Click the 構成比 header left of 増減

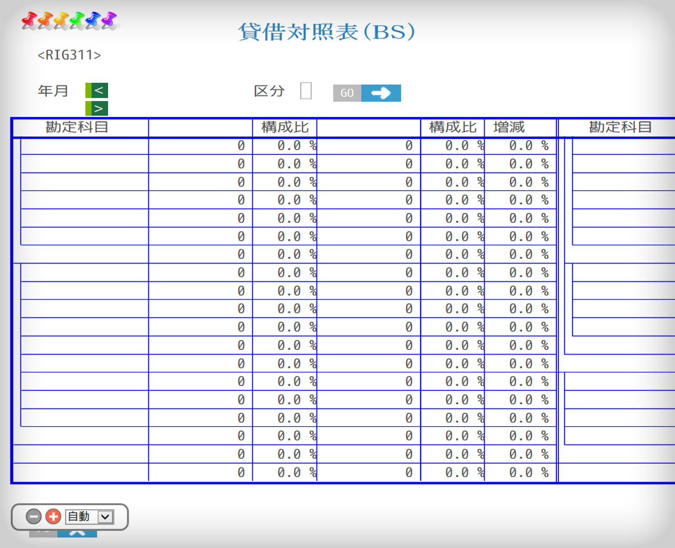(452, 127)
